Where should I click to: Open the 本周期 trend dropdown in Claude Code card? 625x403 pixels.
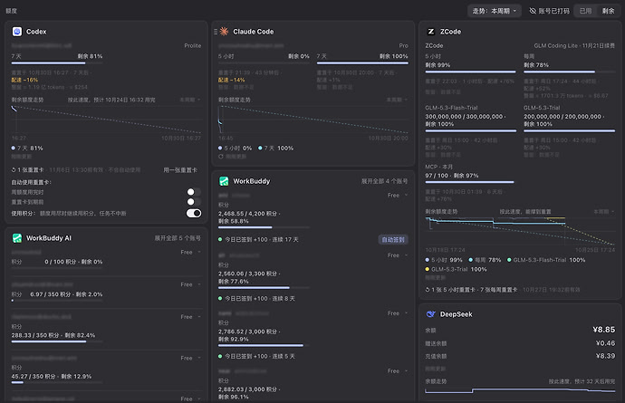397,100
